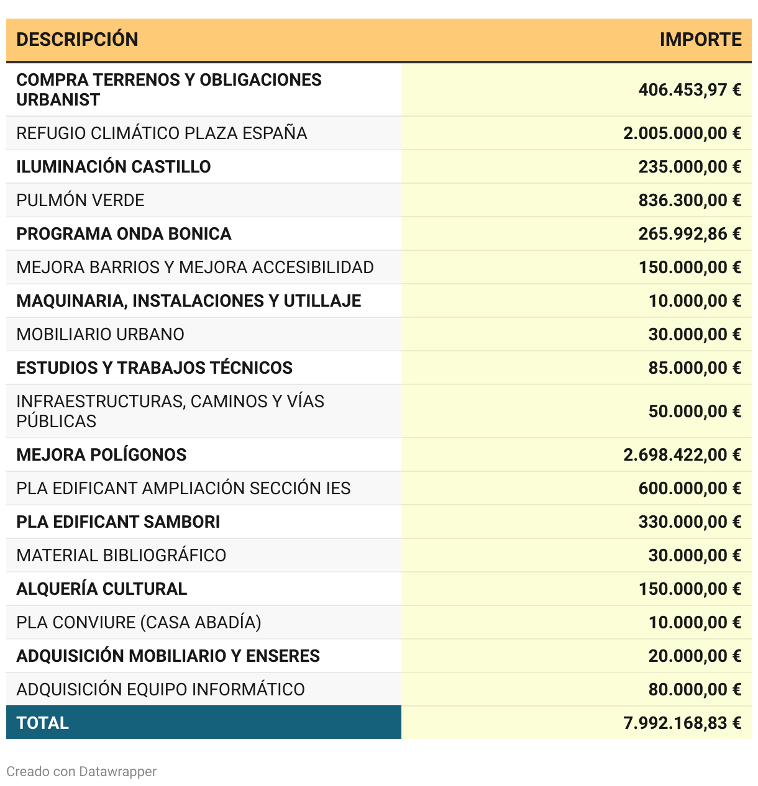Select the ADQUISICIÓN EQUIPO INFORMÁTICO row label

tap(160, 690)
